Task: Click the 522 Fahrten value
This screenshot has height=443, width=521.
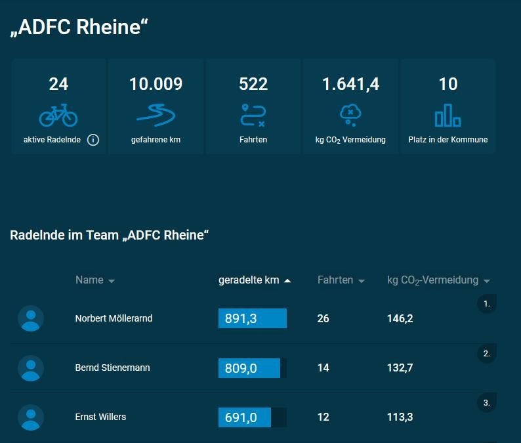Action: coord(253,84)
